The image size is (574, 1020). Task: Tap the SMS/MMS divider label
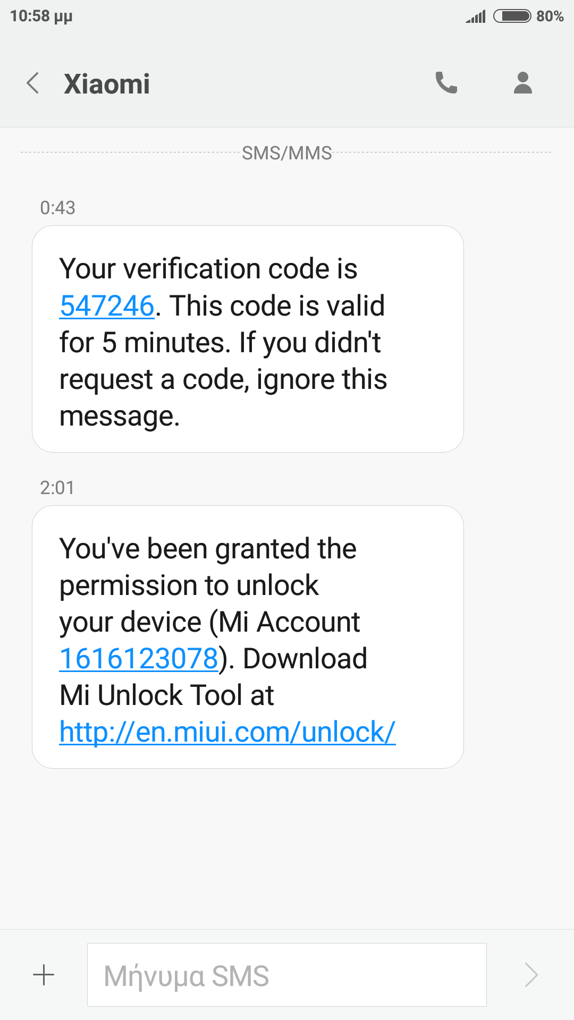(x=286, y=153)
